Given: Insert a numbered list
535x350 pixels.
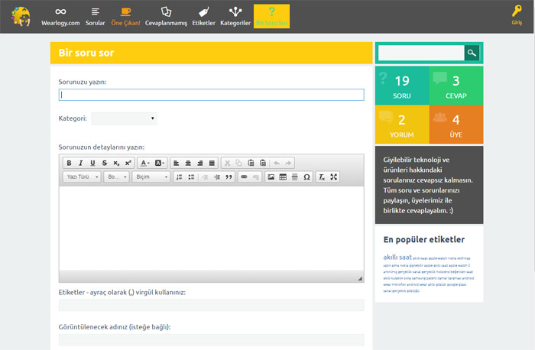Looking at the screenshot, I should click(x=179, y=177).
